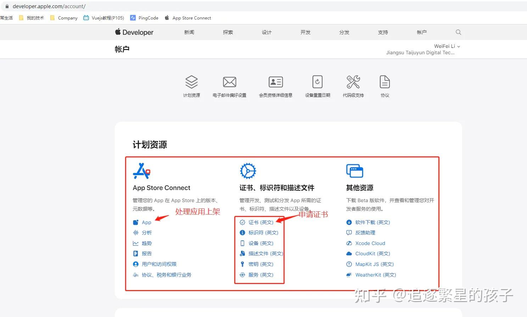Click the gear icon above 证书、标识符和描述文件

coord(248,171)
